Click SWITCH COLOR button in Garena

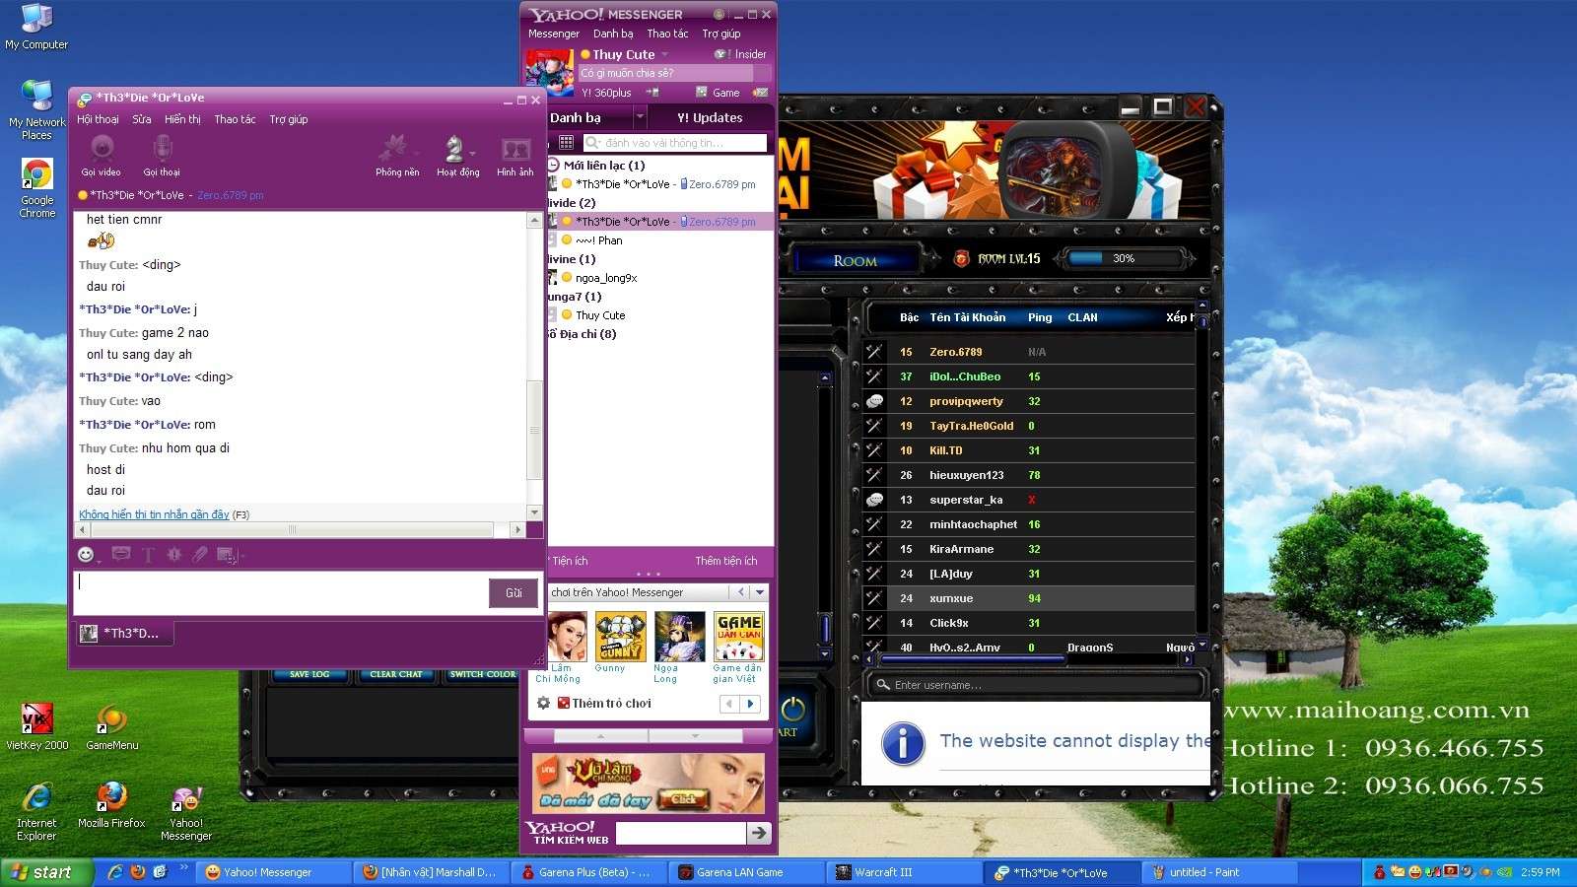point(483,674)
